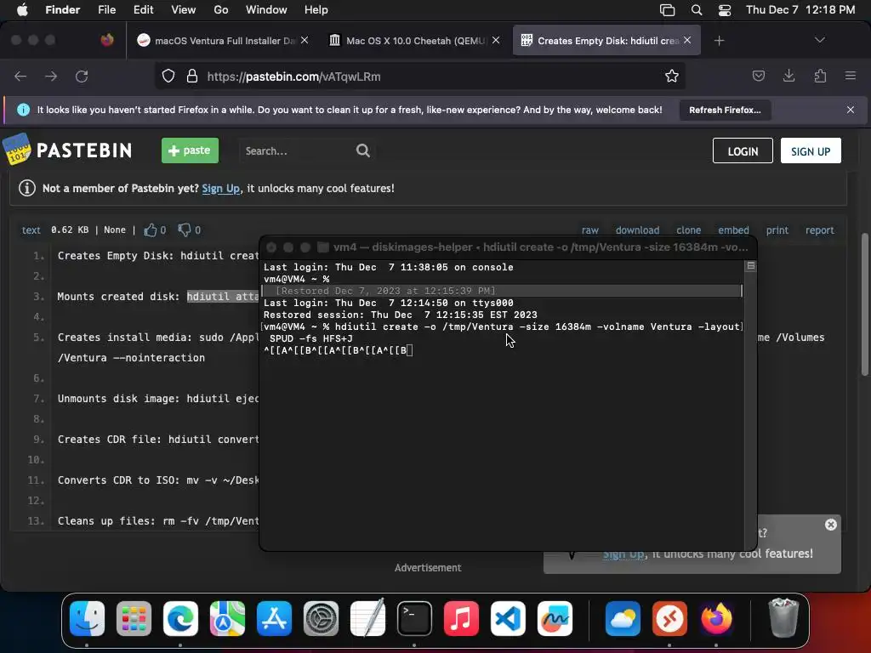Viewport: 871px width, 653px height.
Task: Reload the Pastebin page
Action: pos(82,76)
